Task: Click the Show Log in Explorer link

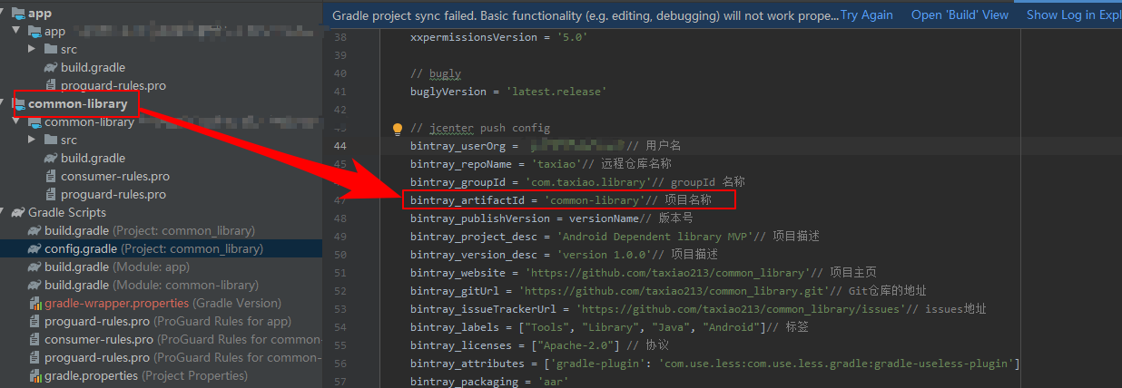Action: pyautogui.click(x=1074, y=15)
